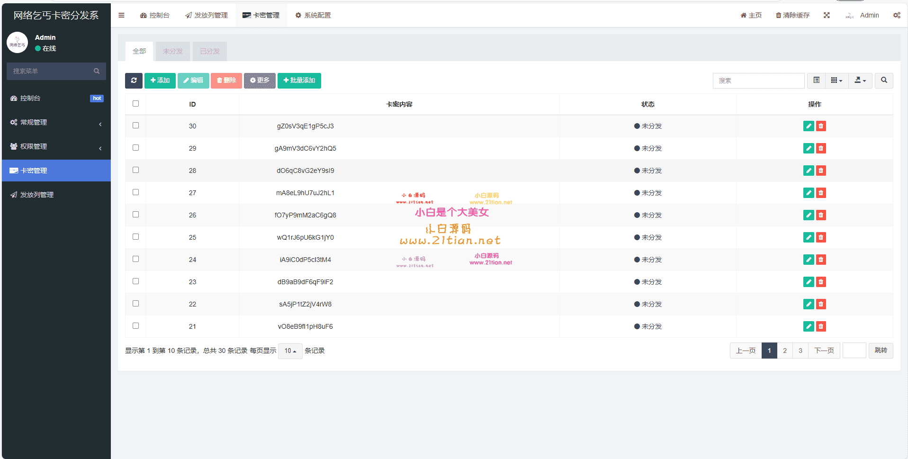Click the refresh icon button in toolbar
The image size is (908, 459).
coord(134,81)
